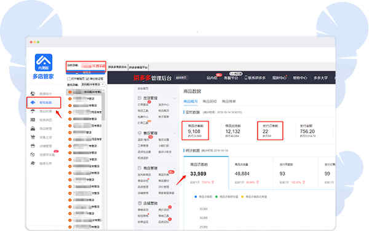
Task: Click the 店铺营销 section icon
Action: tap(140, 203)
